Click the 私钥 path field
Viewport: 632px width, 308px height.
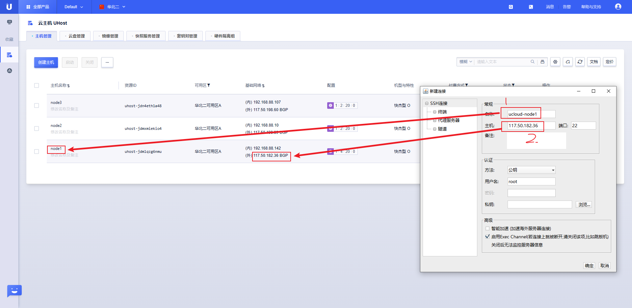click(540, 204)
